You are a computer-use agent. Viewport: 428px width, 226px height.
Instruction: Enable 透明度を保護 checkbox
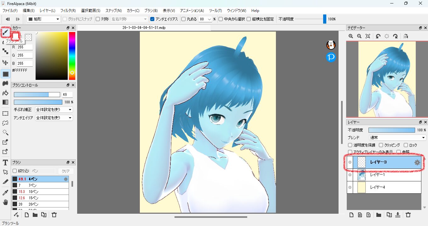pyautogui.click(x=350, y=145)
